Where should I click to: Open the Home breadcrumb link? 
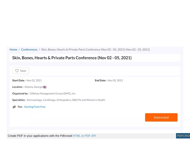click(x=13, y=50)
